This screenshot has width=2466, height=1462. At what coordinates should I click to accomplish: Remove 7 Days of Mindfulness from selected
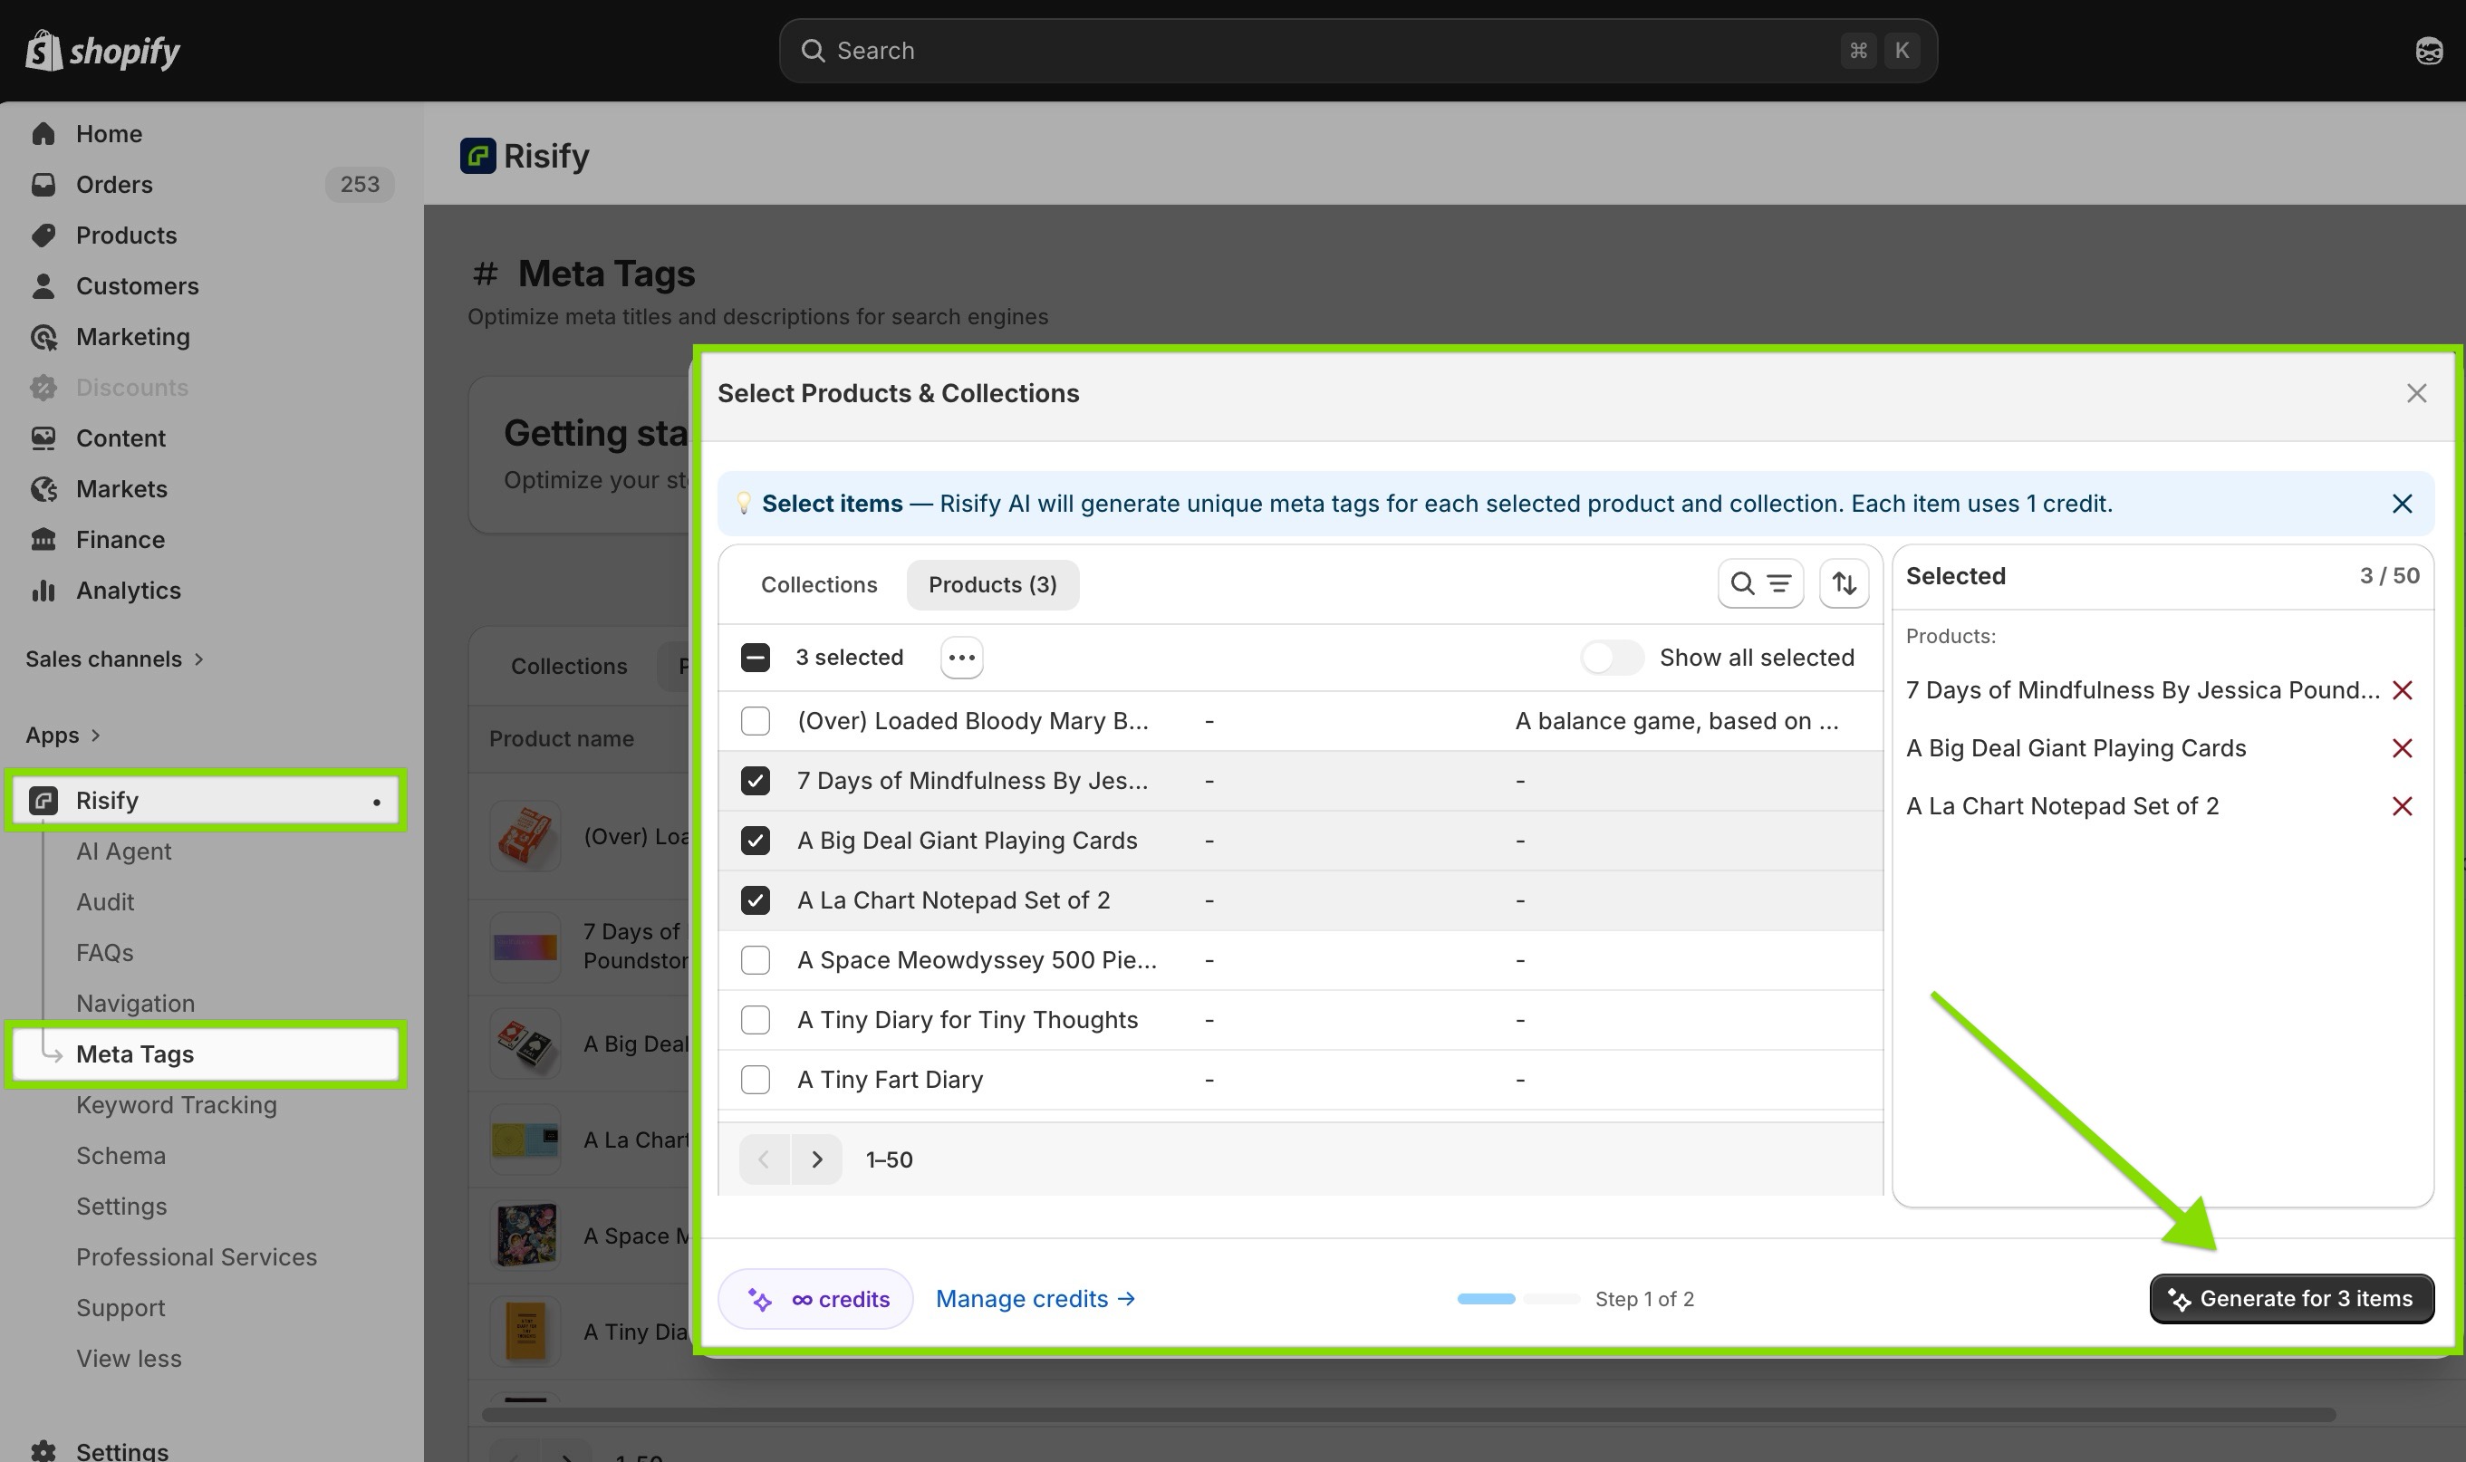point(2402,690)
